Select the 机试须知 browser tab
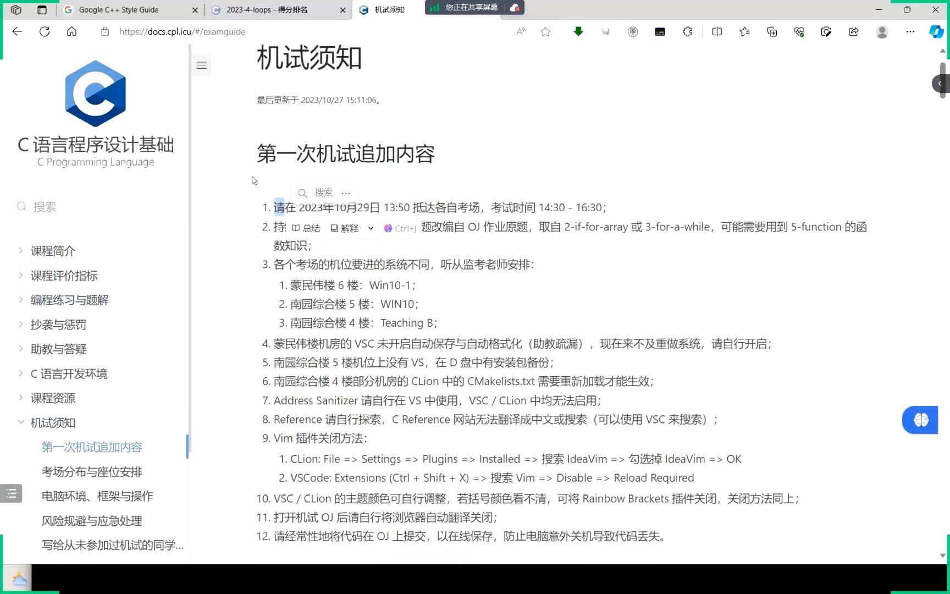This screenshot has height=594, width=950. tap(389, 9)
